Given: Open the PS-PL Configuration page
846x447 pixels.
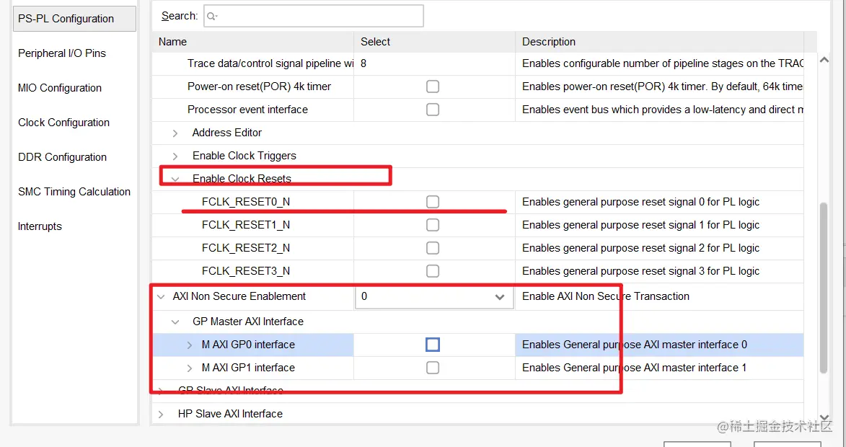Looking at the screenshot, I should coord(74,19).
